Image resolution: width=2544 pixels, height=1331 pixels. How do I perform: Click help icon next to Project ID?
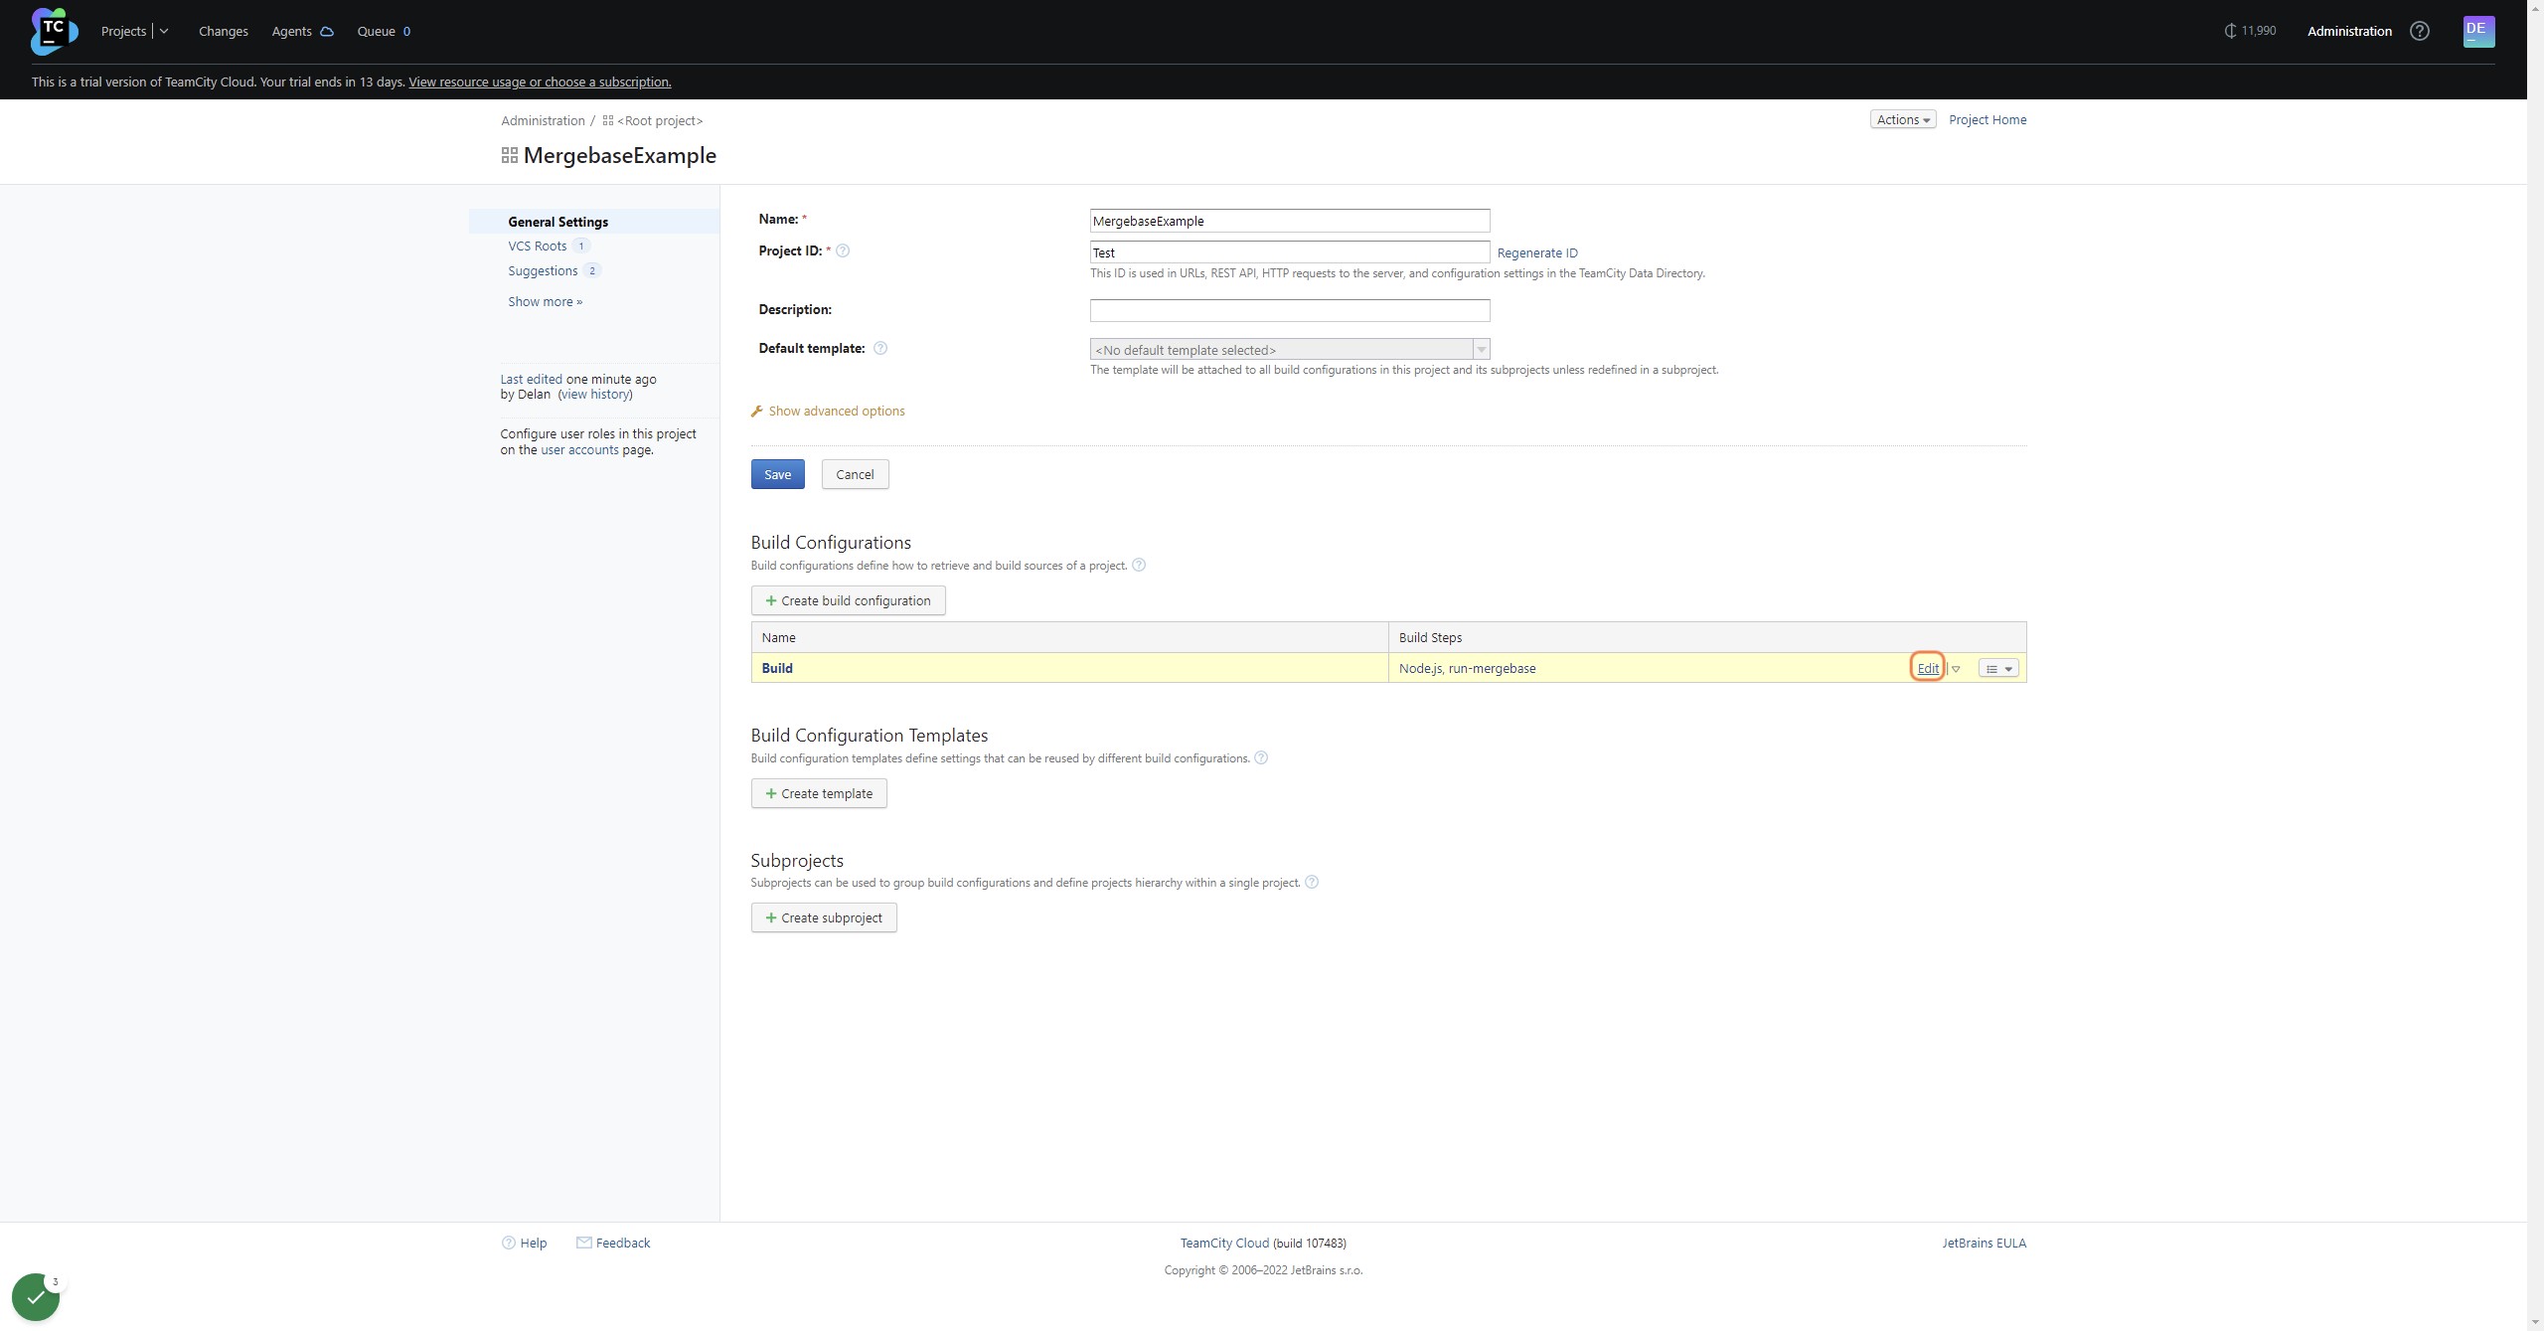point(843,250)
